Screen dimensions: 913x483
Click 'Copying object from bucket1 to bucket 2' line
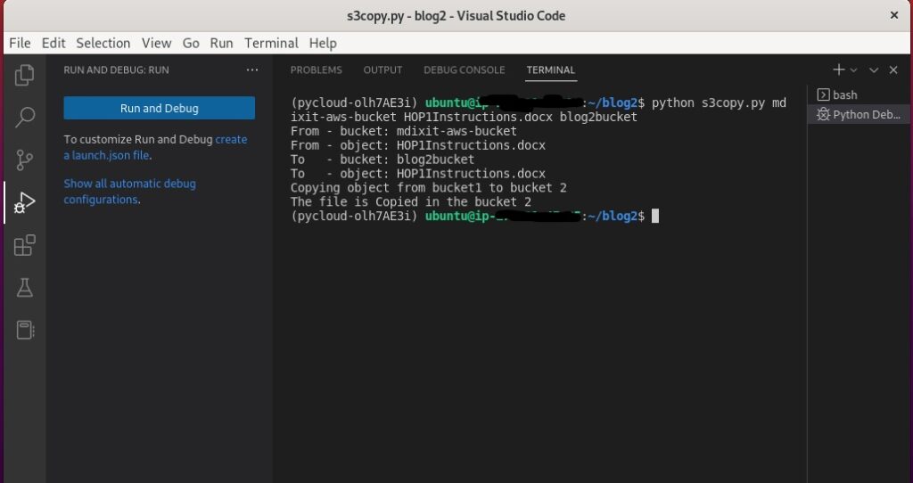point(429,187)
